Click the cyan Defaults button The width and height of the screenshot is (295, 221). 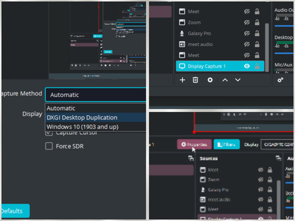[15, 211]
